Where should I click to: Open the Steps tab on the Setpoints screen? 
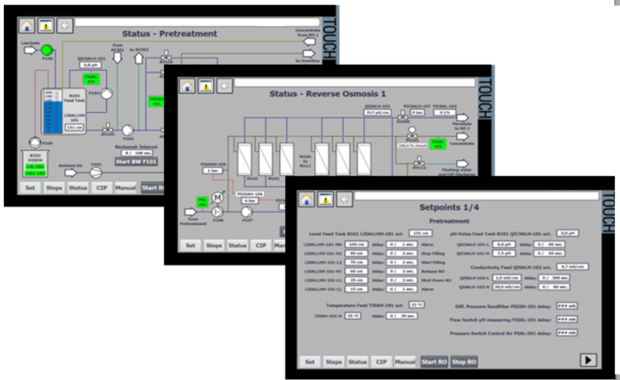[333, 362]
